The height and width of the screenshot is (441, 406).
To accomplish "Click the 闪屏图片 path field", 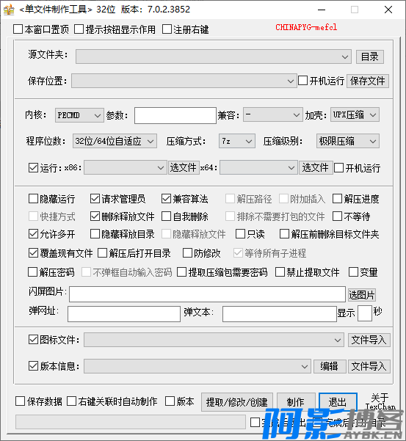I will tap(207, 294).
